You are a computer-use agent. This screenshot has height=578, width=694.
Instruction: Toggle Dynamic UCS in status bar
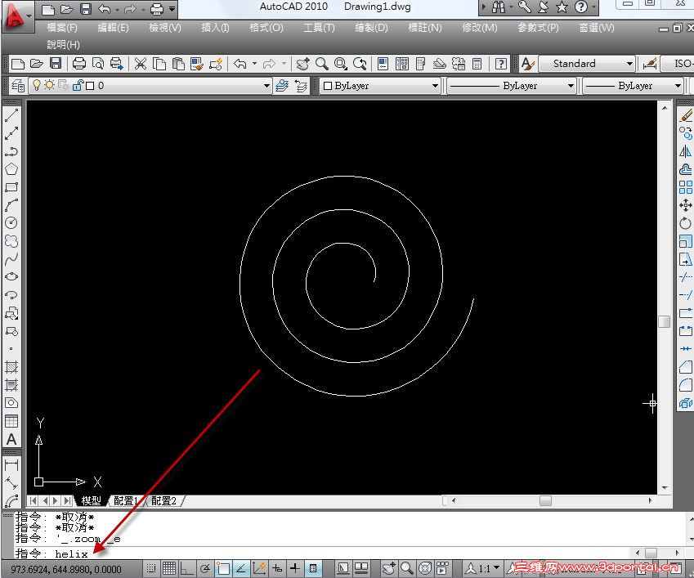coord(259,568)
